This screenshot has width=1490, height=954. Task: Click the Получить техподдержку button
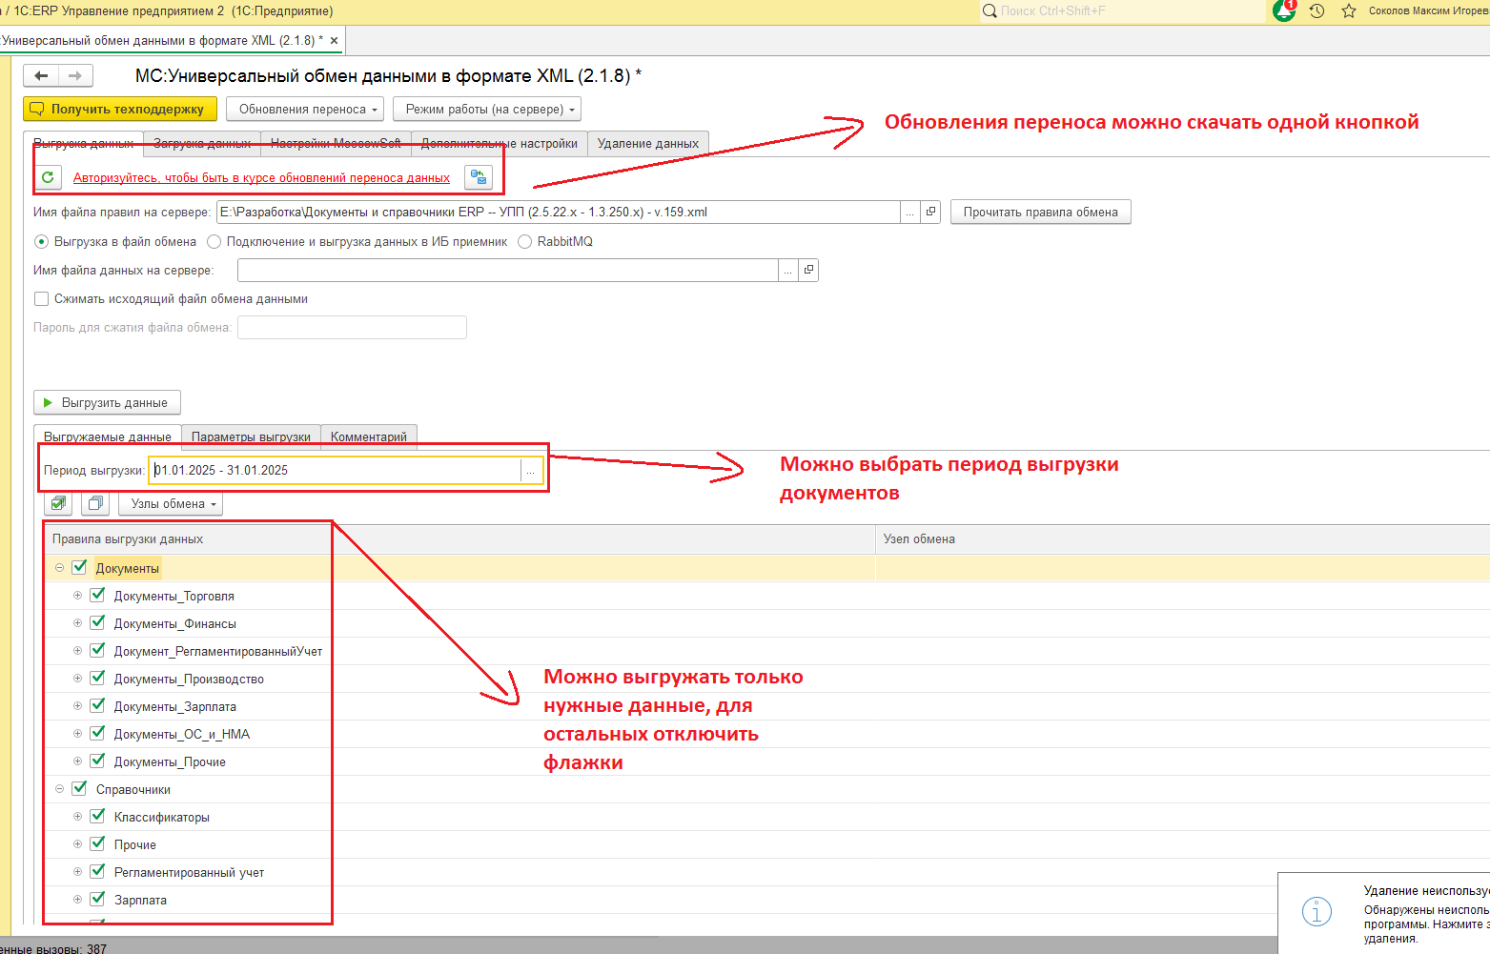click(120, 110)
